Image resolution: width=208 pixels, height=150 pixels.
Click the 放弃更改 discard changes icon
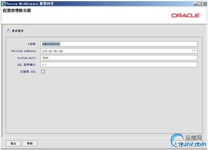click(8, 31)
